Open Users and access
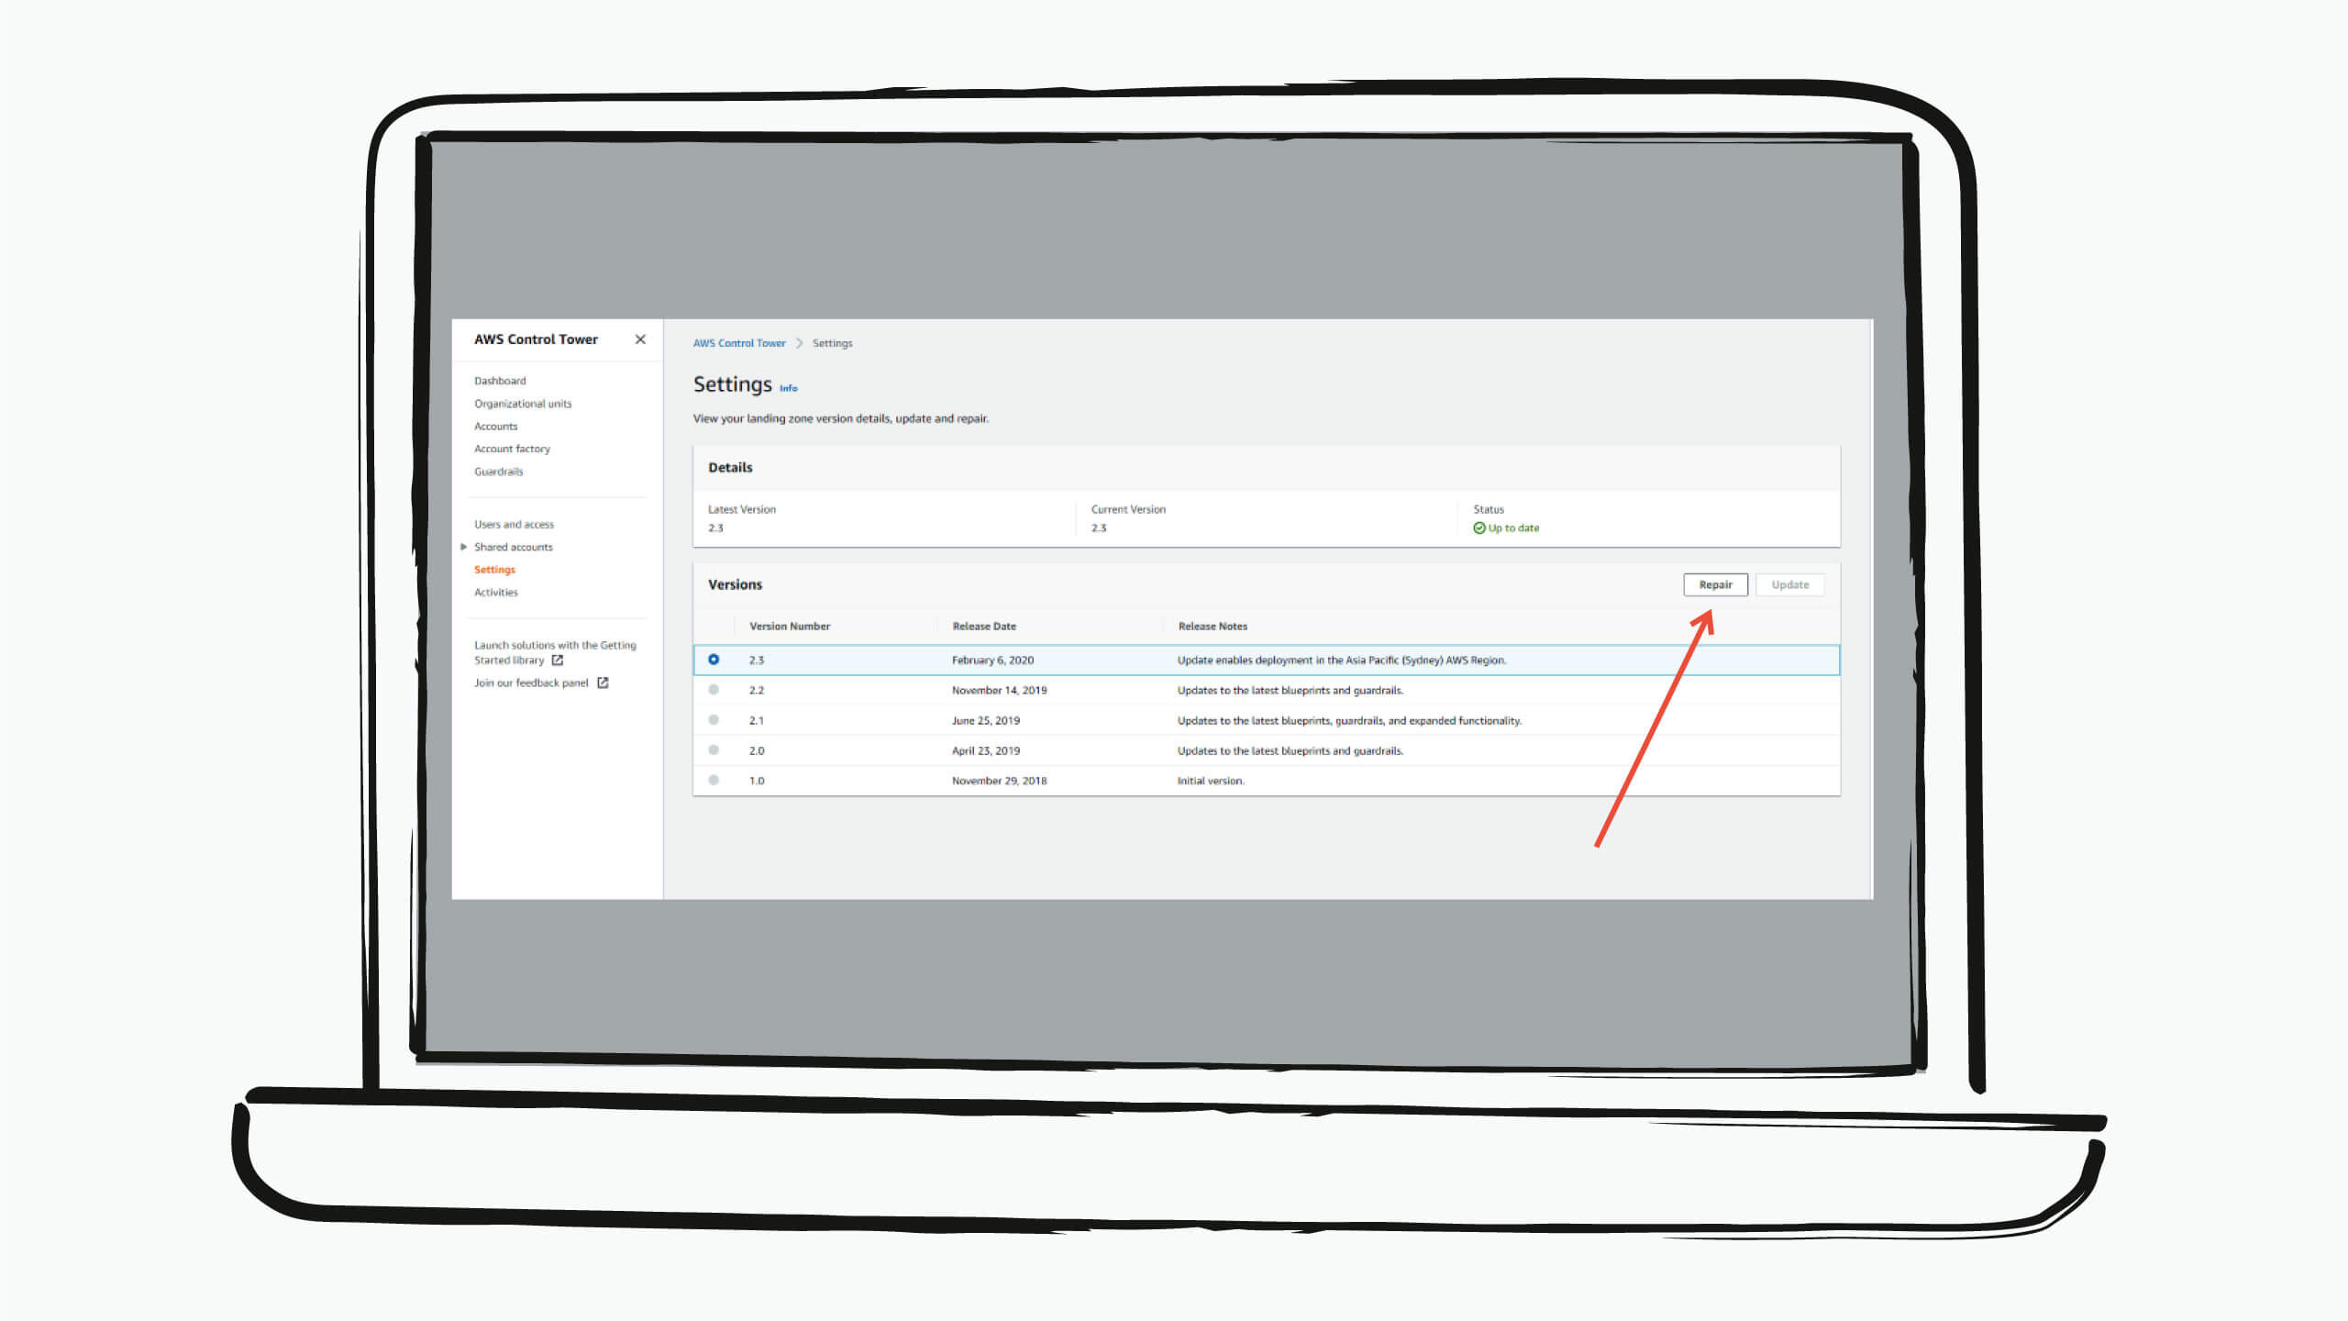The height and width of the screenshot is (1321, 2348). 513,524
